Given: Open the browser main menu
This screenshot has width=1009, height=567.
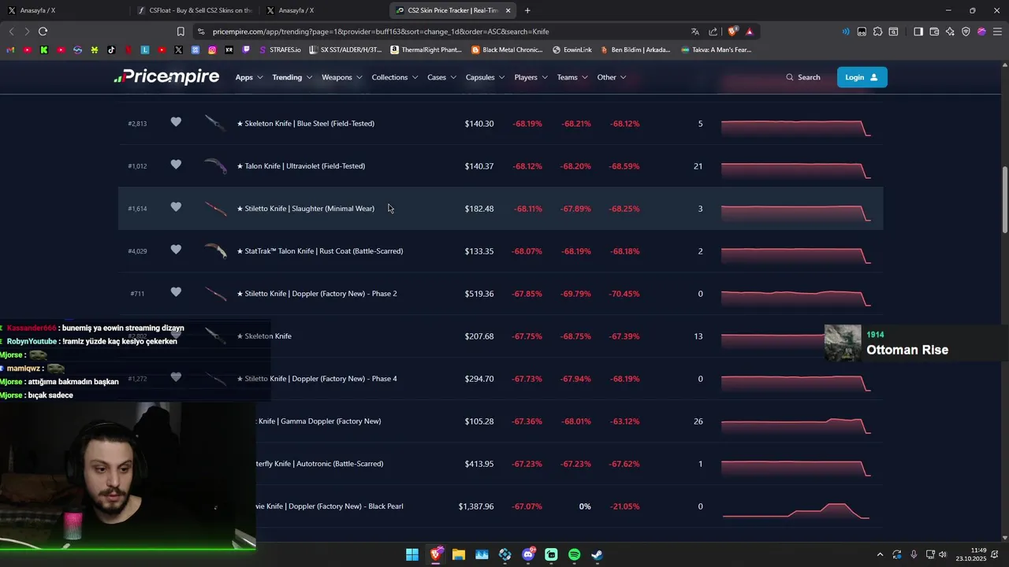Looking at the screenshot, I should pyautogui.click(x=997, y=31).
